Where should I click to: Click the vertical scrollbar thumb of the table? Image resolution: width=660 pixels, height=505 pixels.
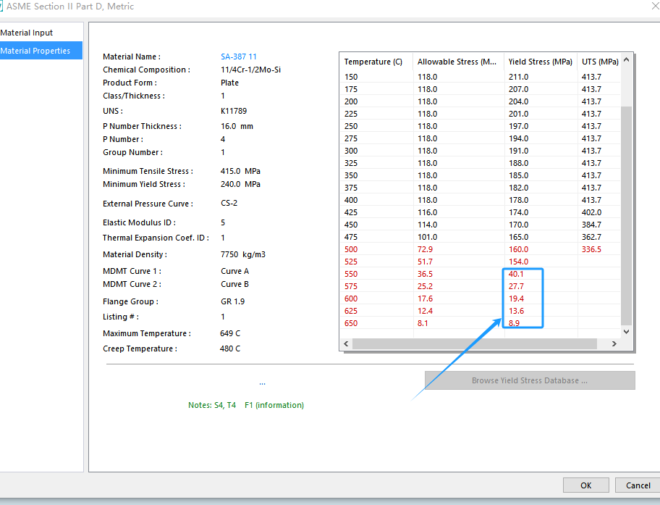coord(626,216)
